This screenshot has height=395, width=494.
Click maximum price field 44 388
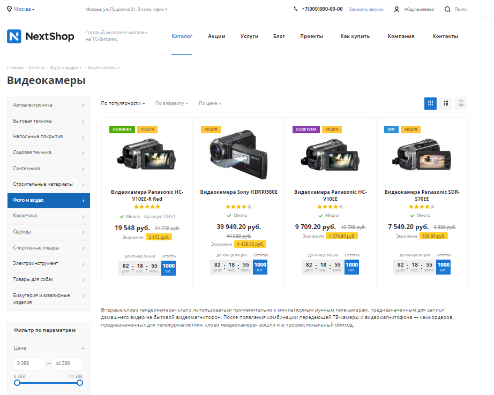point(68,363)
